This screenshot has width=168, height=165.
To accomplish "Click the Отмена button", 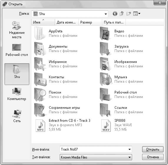I will pyautogui.click(x=153, y=157).
